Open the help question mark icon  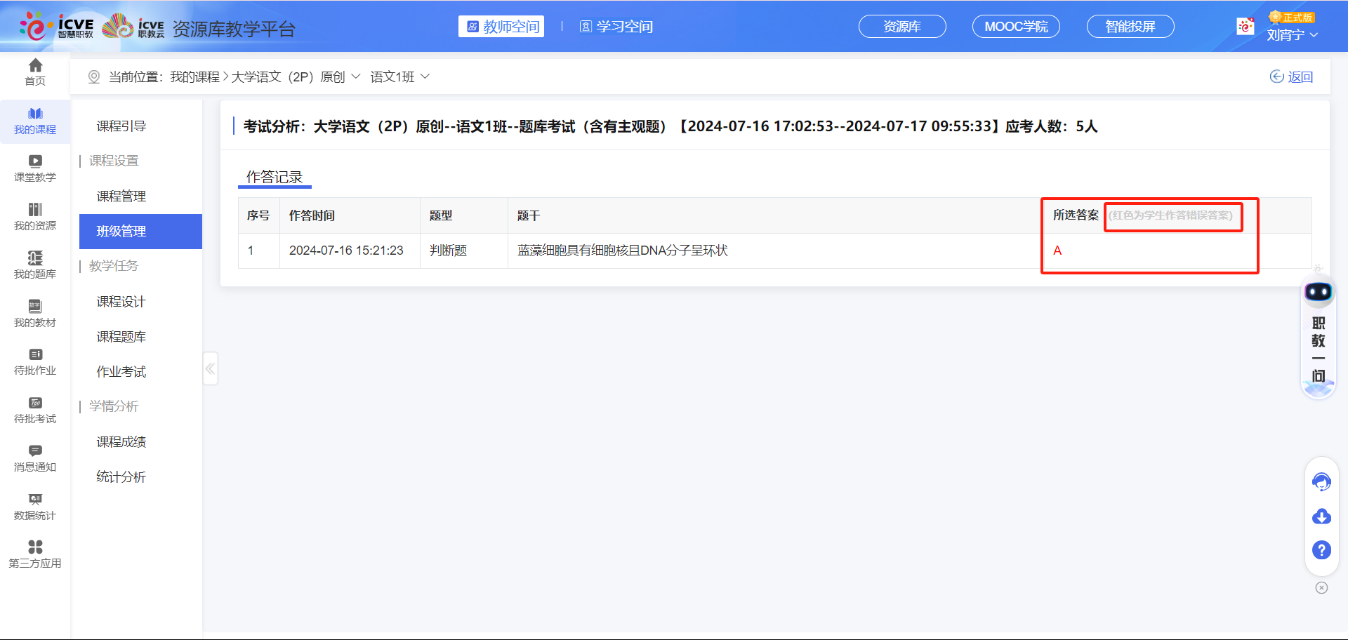pos(1321,550)
